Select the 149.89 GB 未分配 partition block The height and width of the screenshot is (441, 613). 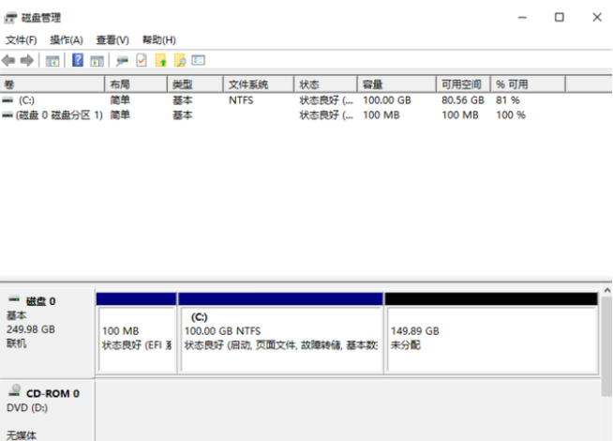point(490,338)
